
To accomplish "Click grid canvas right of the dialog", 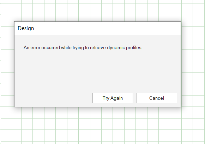I will tap(193, 64).
